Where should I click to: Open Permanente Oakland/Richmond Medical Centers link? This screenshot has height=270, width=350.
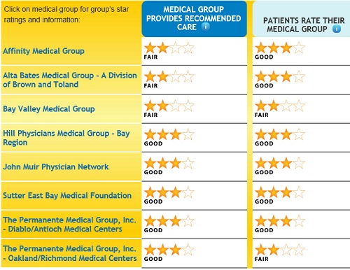[70, 253]
